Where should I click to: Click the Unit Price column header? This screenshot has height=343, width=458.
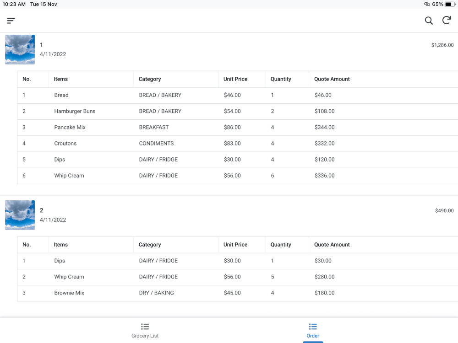[x=235, y=79]
